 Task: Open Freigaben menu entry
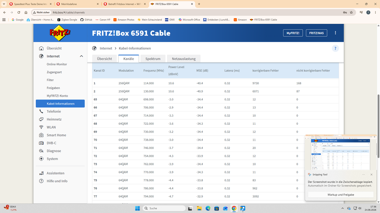[x=53, y=88]
